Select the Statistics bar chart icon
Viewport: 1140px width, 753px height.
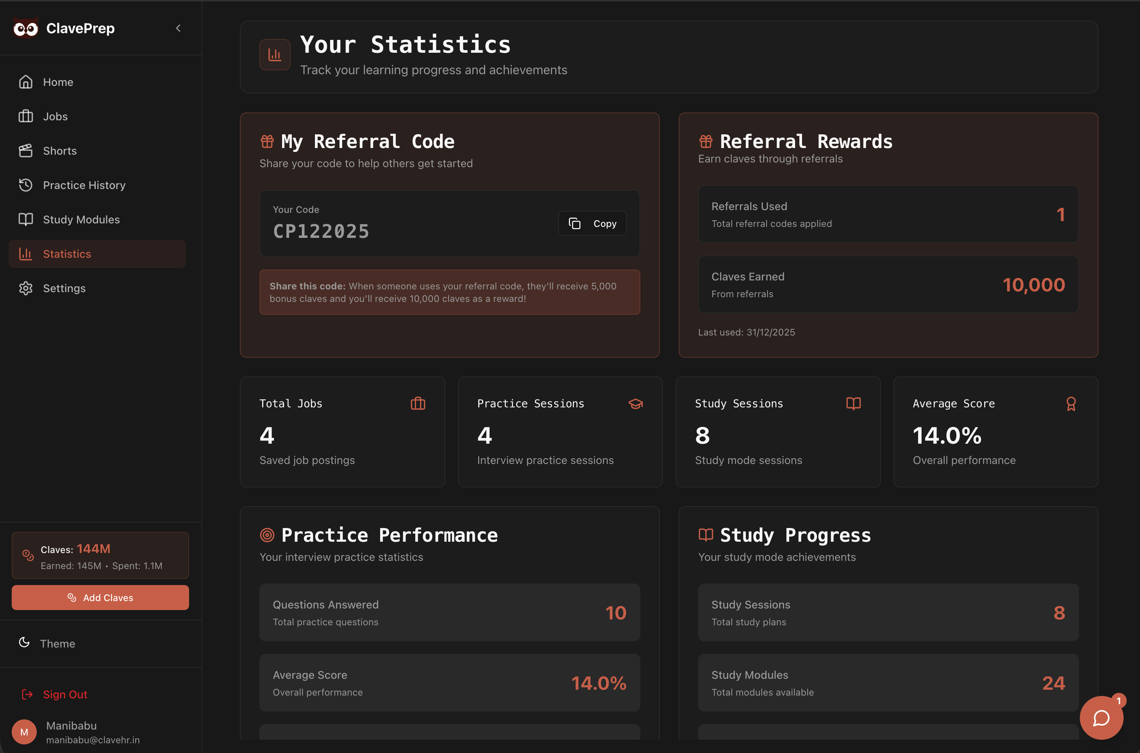25,254
